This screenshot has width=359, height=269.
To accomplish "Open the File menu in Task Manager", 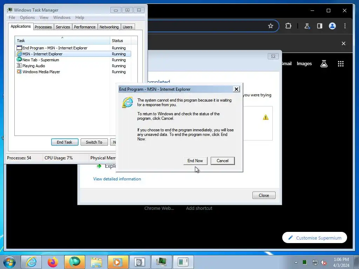I will (x=12, y=18).
